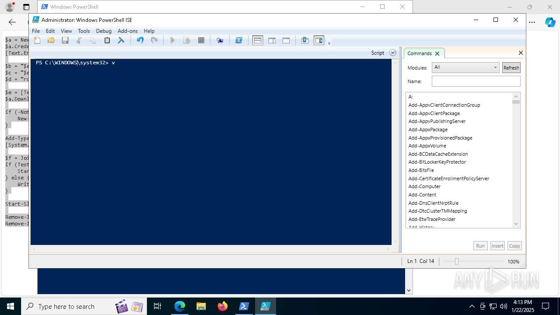Select Add-BCDataCacheExtension command

pyautogui.click(x=438, y=154)
